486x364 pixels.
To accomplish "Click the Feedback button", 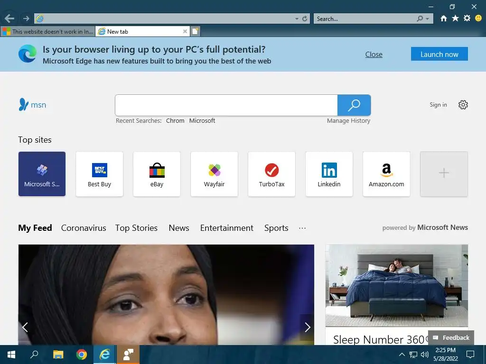I will (x=451, y=337).
